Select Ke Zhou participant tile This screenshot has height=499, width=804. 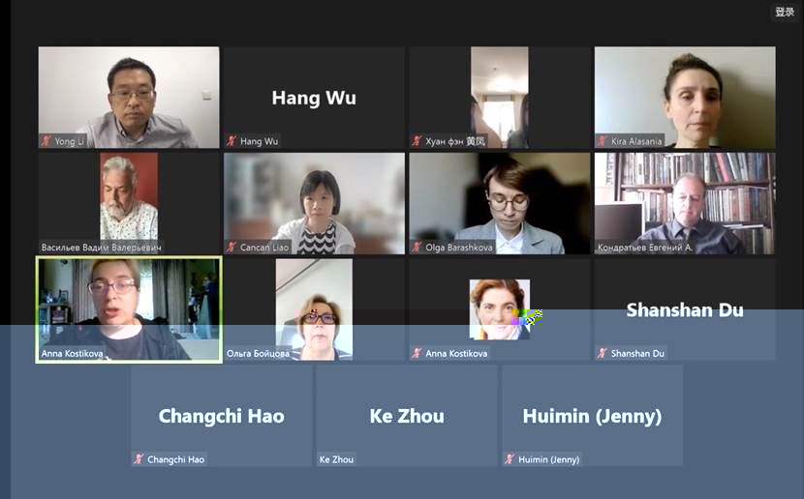[x=407, y=416]
